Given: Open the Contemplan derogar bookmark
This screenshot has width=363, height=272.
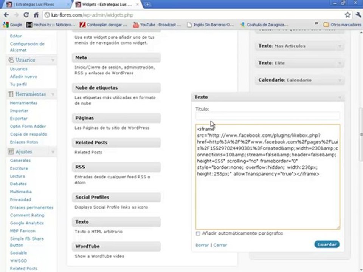Looking at the screenshot, I should 103,25.
